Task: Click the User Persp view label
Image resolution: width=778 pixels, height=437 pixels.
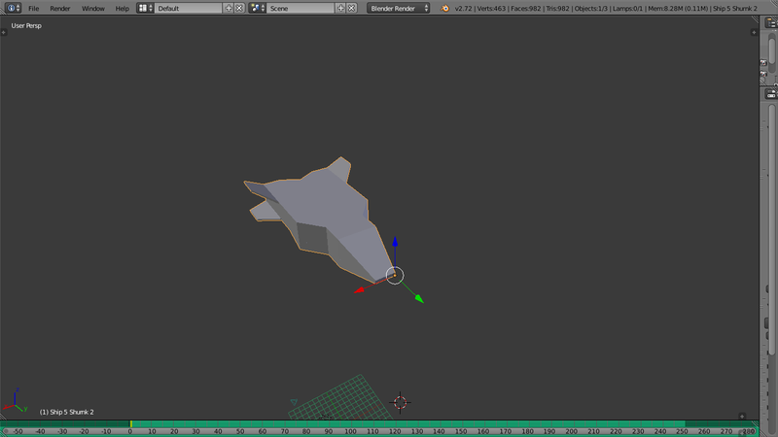Action: [x=26, y=26]
